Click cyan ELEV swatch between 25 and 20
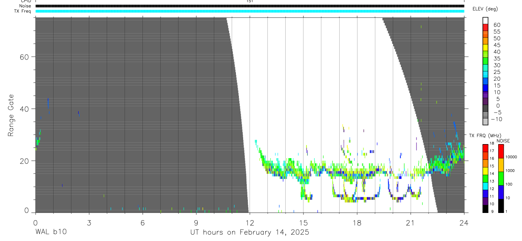Screen dimensions: 522x241 (485, 75)
